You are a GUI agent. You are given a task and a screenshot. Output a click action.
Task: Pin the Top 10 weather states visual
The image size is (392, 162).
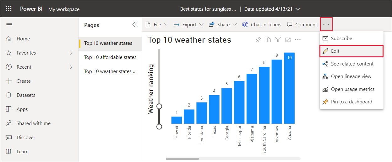(258, 39)
